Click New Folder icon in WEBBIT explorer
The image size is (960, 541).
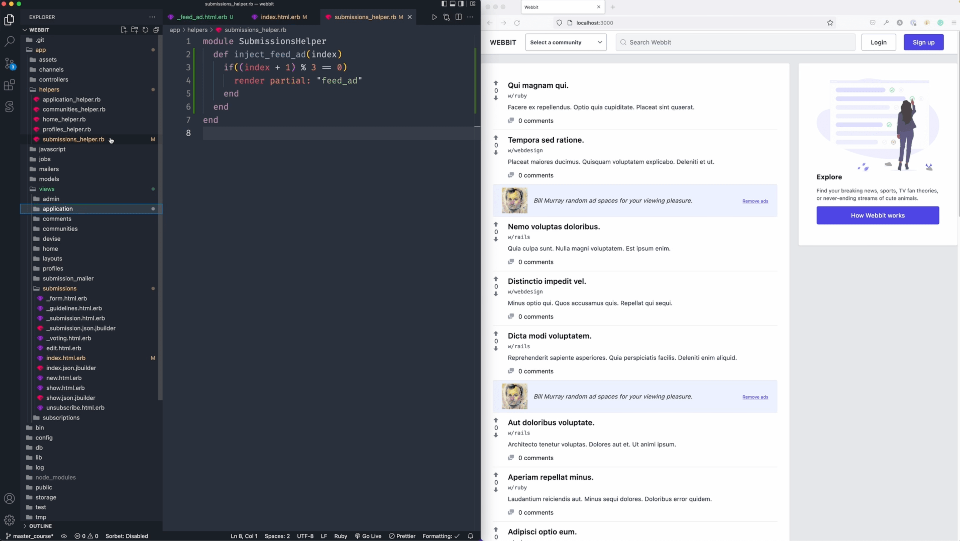135,30
